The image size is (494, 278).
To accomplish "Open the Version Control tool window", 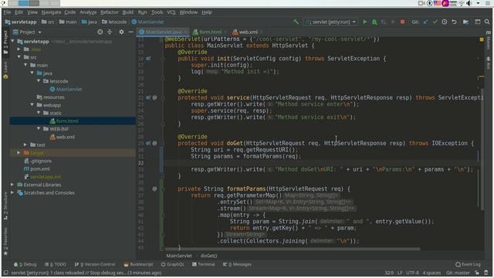I will 95,264.
